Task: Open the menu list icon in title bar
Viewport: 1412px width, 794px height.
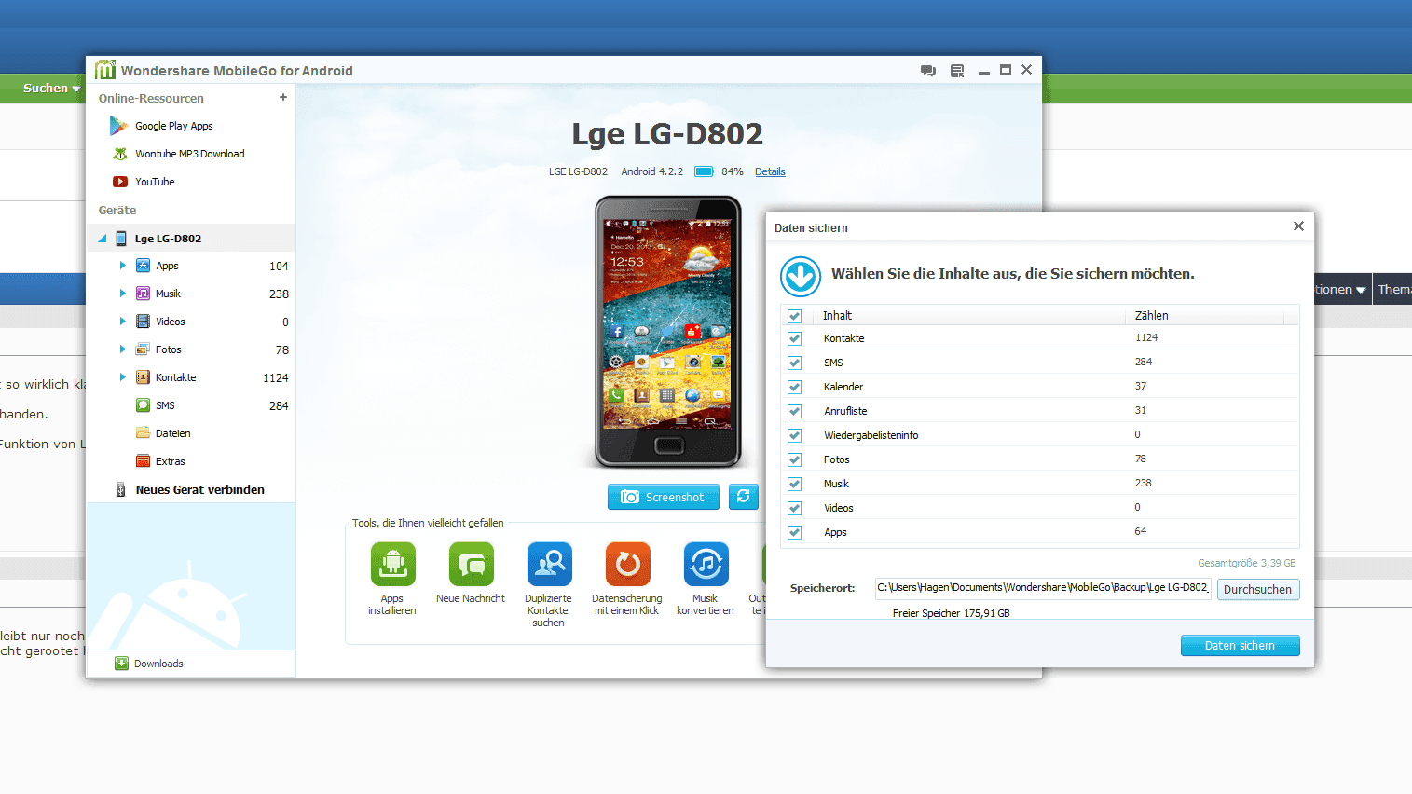Action: click(957, 71)
